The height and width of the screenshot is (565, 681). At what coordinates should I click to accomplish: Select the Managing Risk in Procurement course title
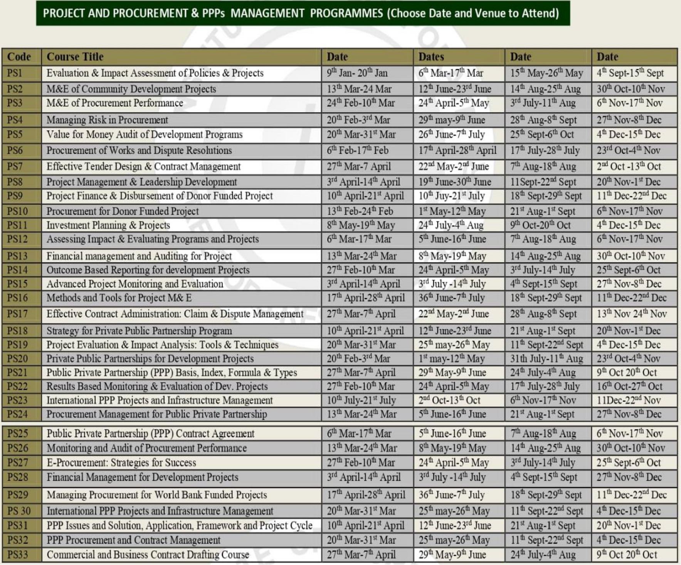pyautogui.click(x=107, y=120)
